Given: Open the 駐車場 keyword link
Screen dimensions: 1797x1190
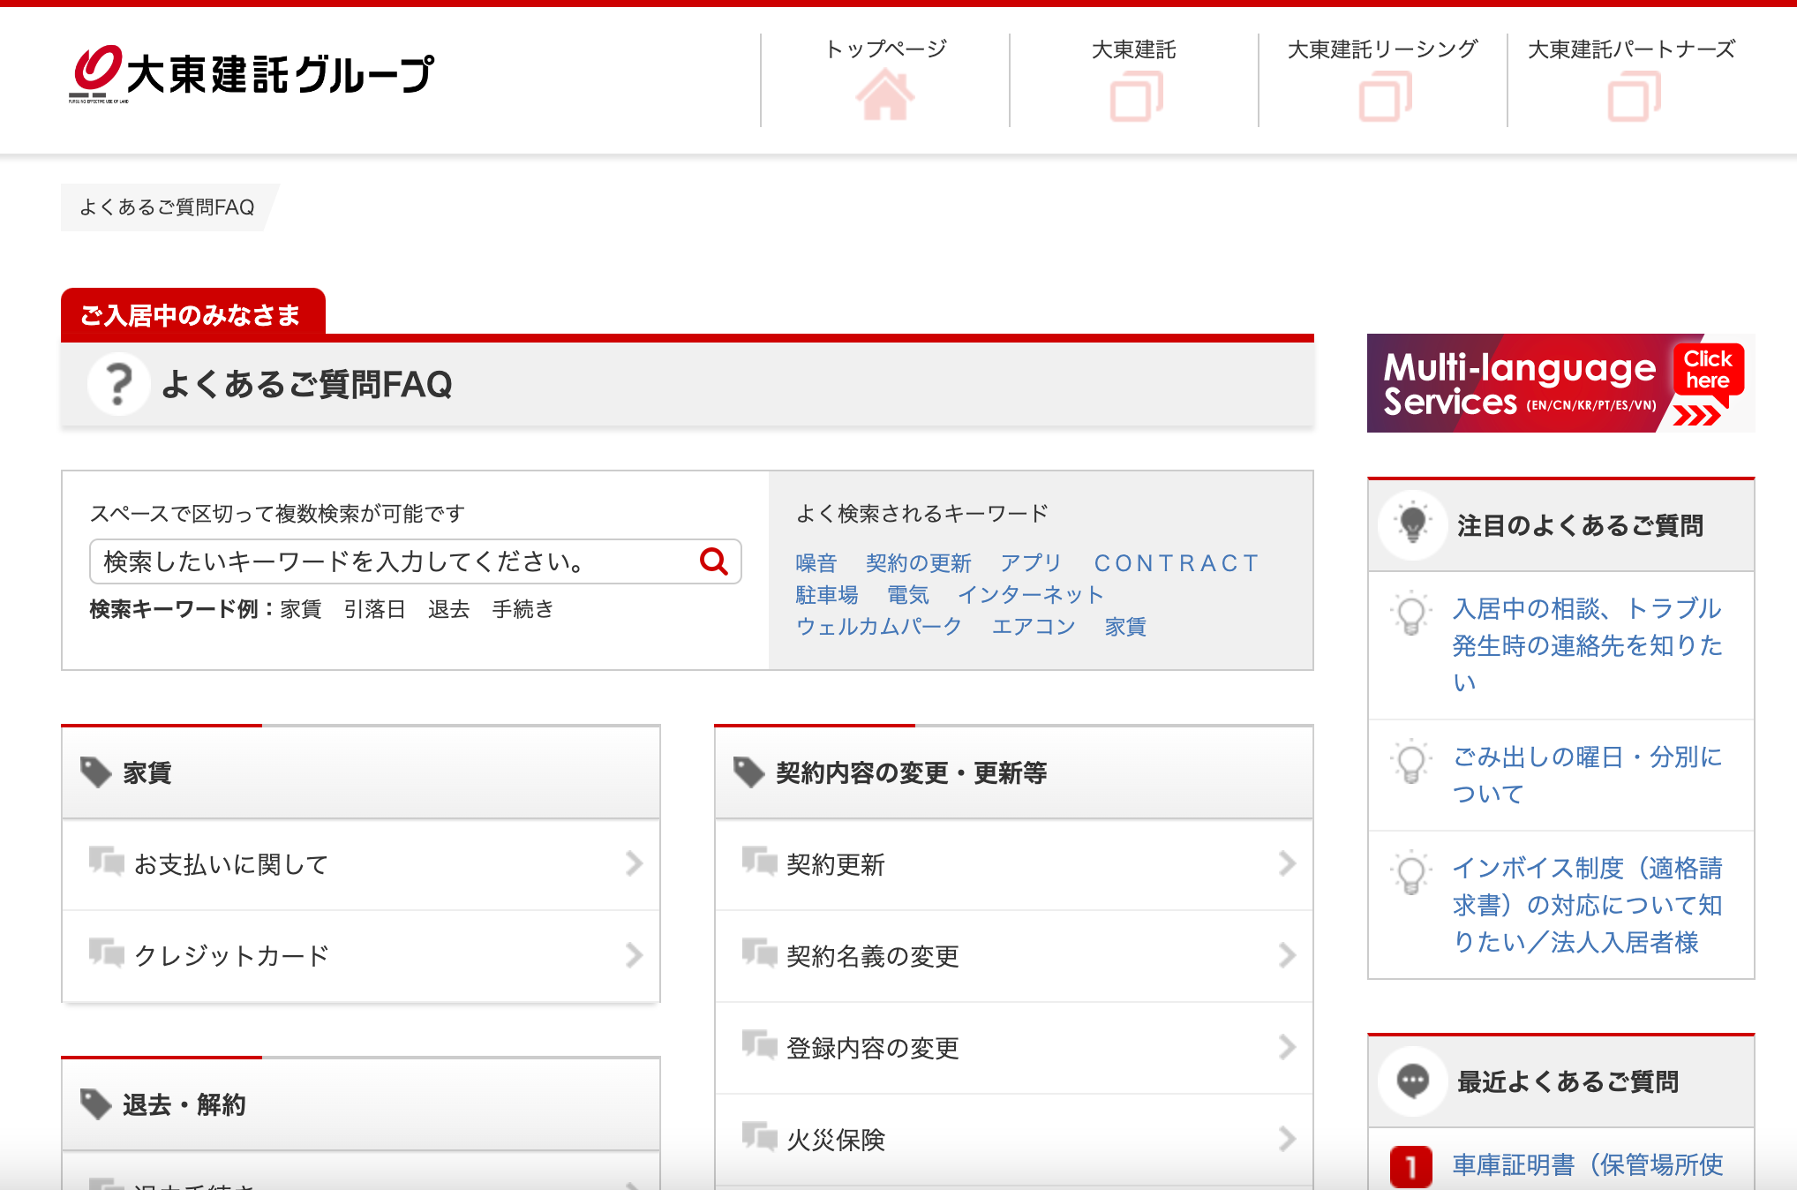Looking at the screenshot, I should 827,594.
